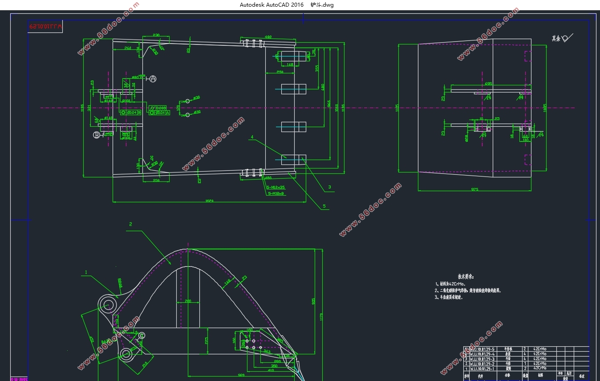
Task: Select the 1620 overall length dimension
Action: pos(209,201)
